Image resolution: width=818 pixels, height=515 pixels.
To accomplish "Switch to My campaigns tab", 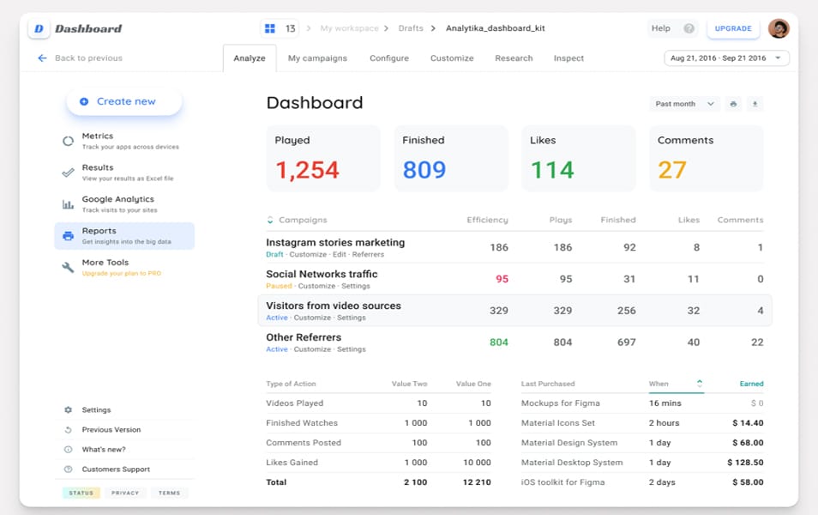I will point(317,58).
